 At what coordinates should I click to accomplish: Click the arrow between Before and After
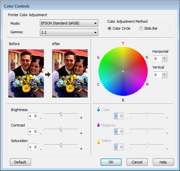click(x=48, y=74)
